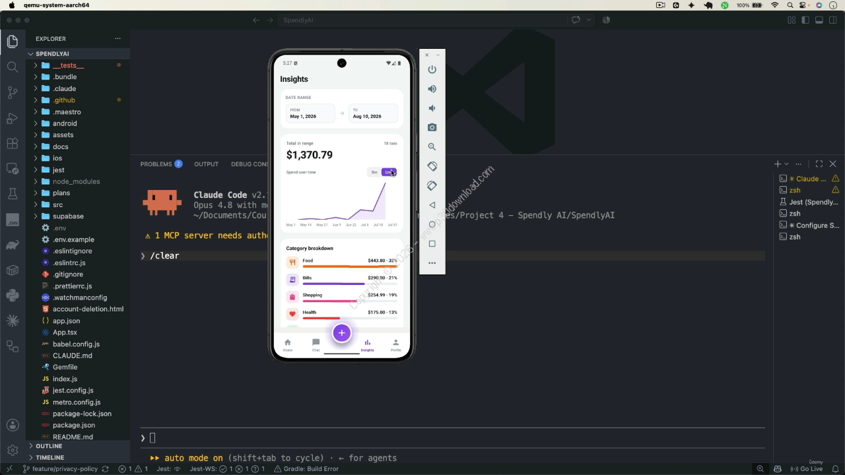Click emulator power button
The width and height of the screenshot is (845, 475).
tap(432, 69)
